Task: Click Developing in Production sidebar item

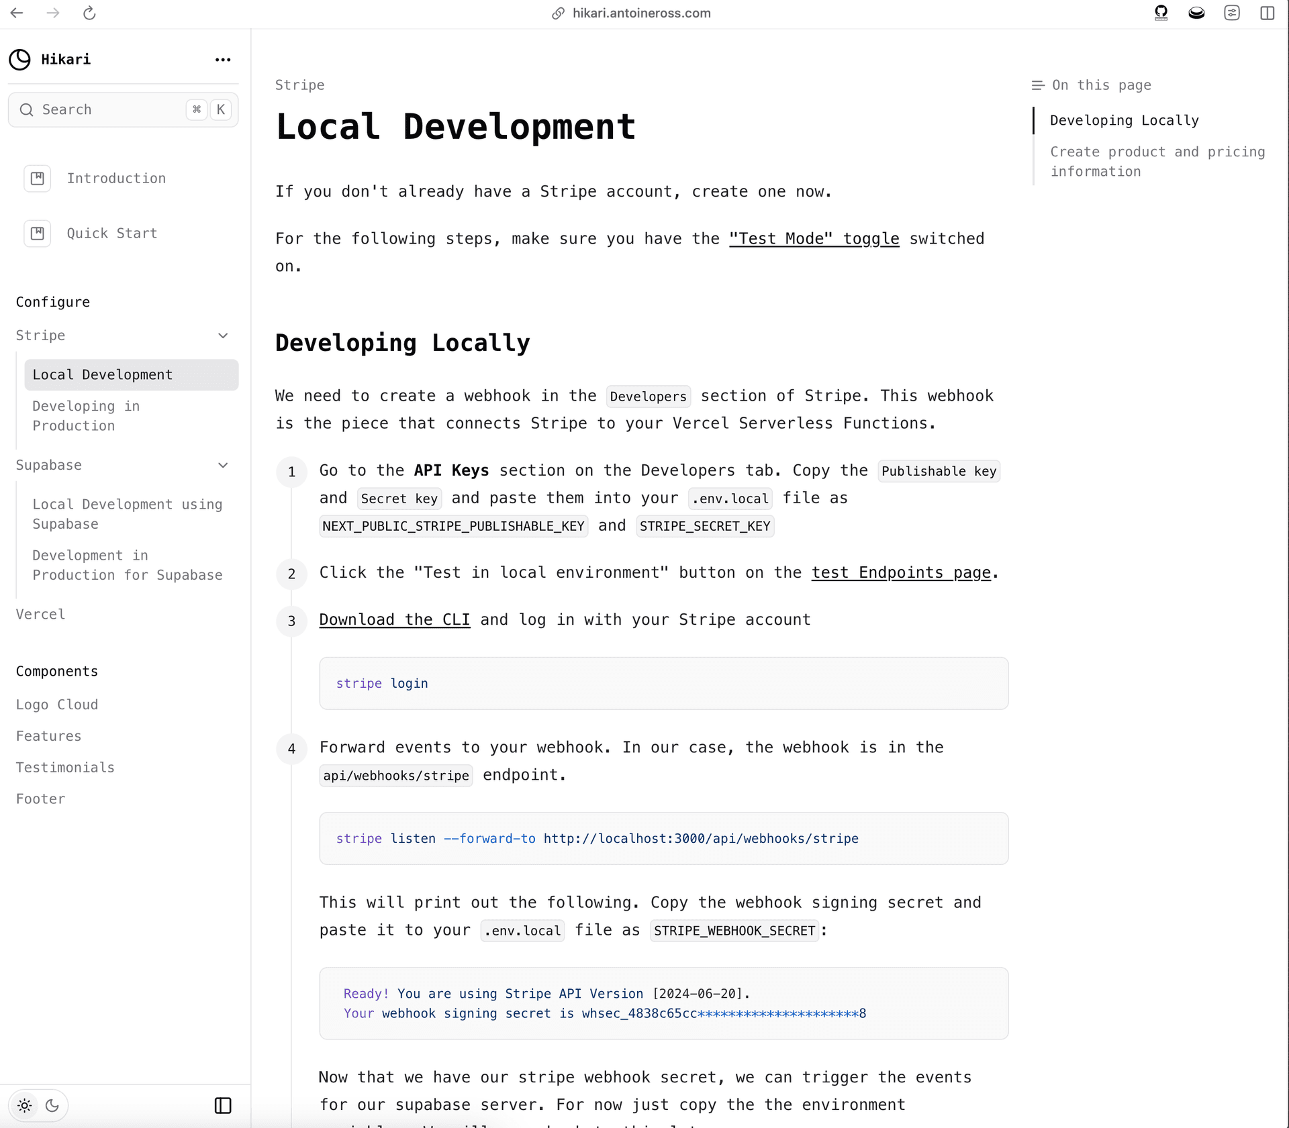Action: (x=87, y=416)
